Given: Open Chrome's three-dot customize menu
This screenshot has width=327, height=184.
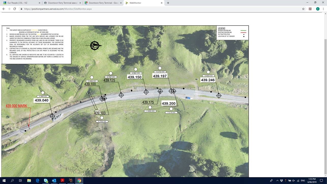Looking at the screenshot, I should tap(323, 9).
